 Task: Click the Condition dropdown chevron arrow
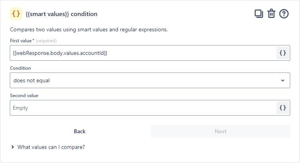(x=283, y=80)
